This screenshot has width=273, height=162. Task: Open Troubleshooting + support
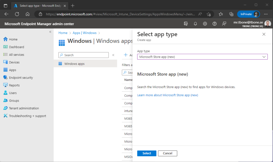25,116
